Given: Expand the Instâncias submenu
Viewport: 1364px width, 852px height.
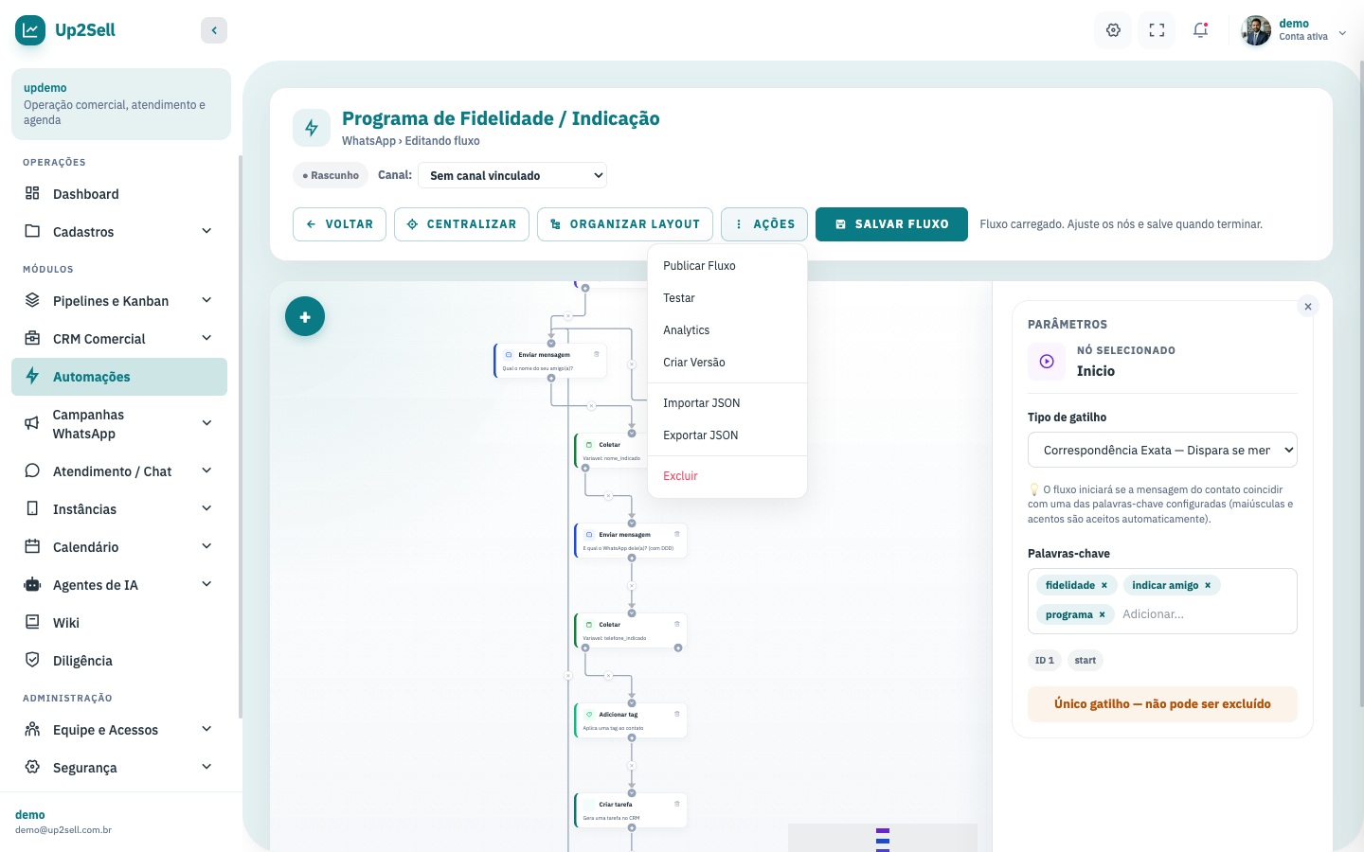Looking at the screenshot, I should (206, 508).
